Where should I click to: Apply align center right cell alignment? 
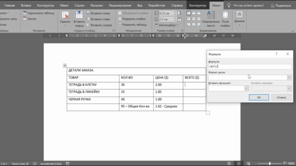point(199,19)
